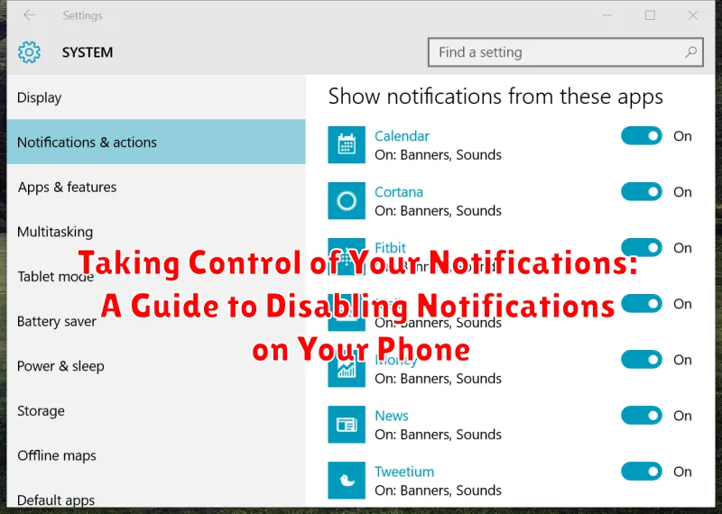Click the Cortana app icon
Viewport: 722px width, 514px height.
click(x=347, y=200)
